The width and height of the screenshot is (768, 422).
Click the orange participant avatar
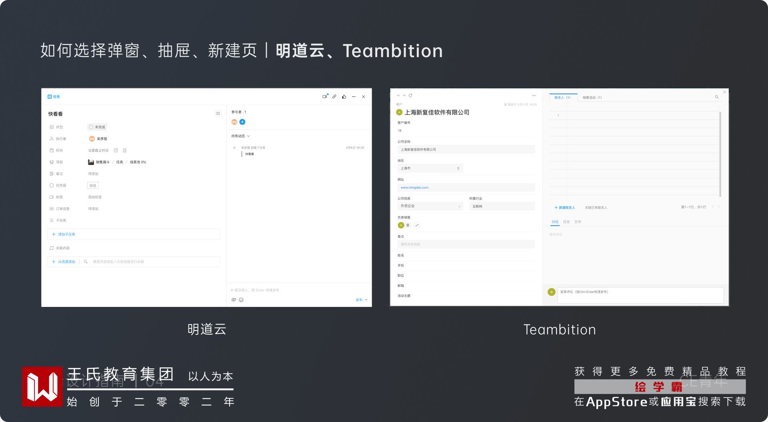(x=234, y=122)
